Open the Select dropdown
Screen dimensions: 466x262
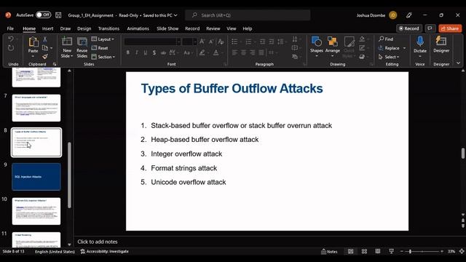(x=389, y=57)
